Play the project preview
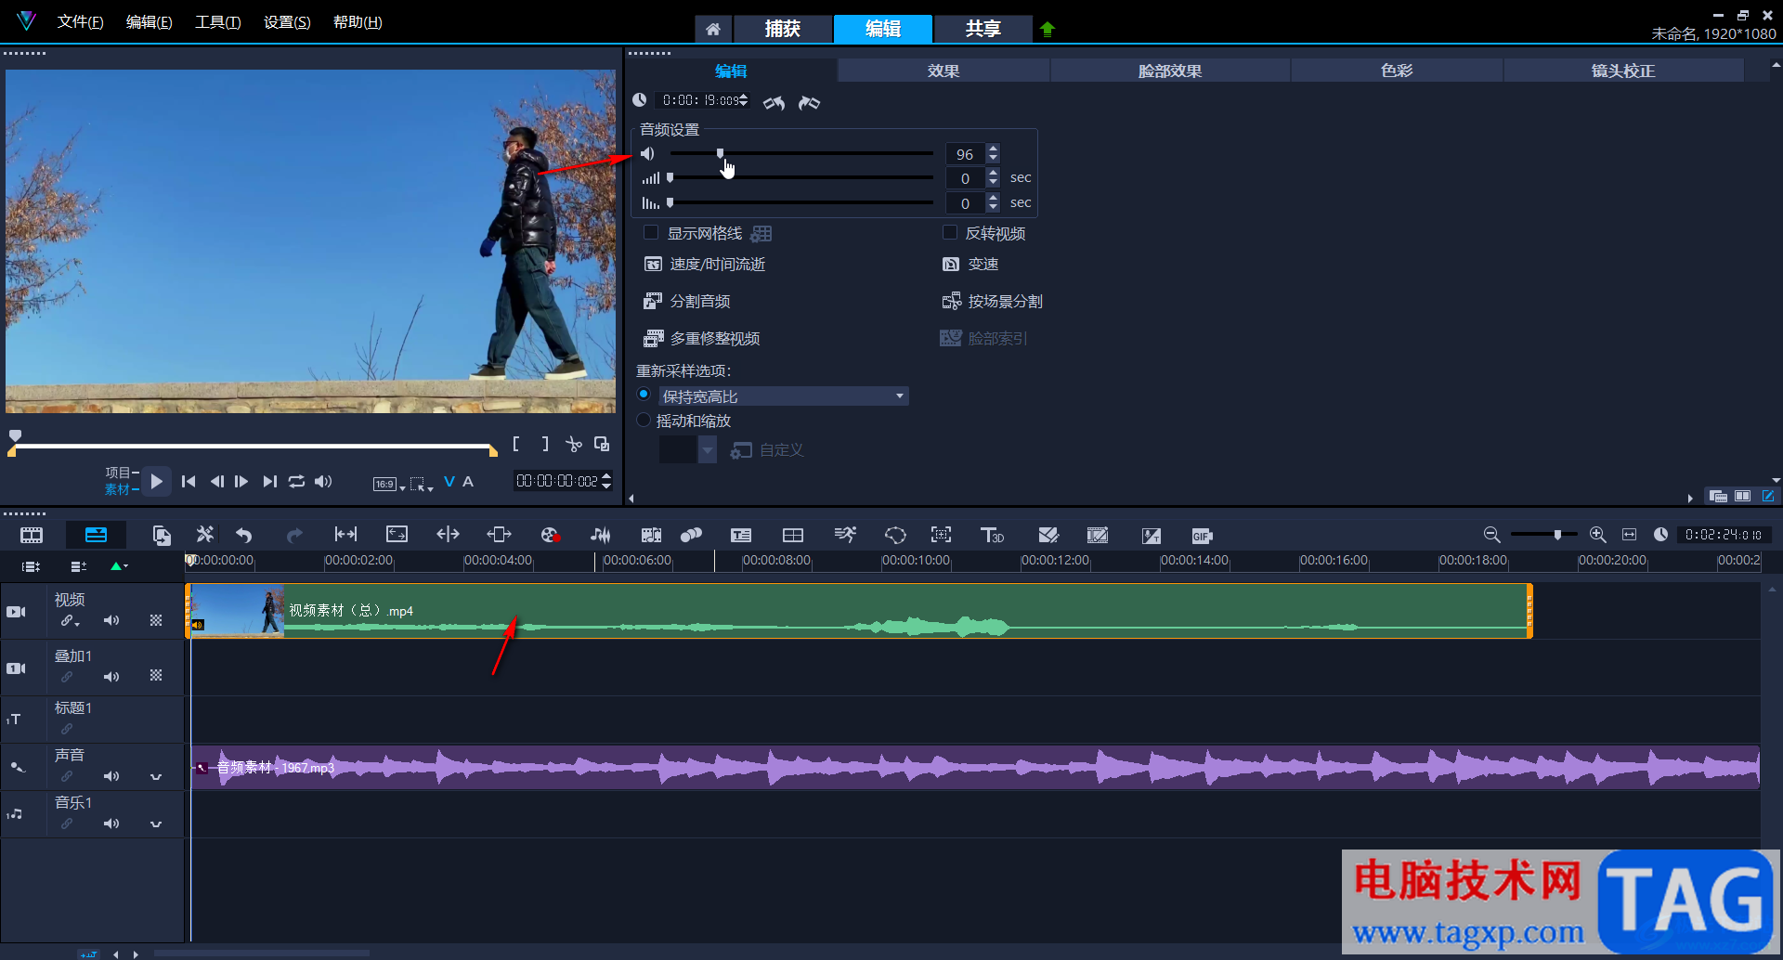 tap(156, 481)
